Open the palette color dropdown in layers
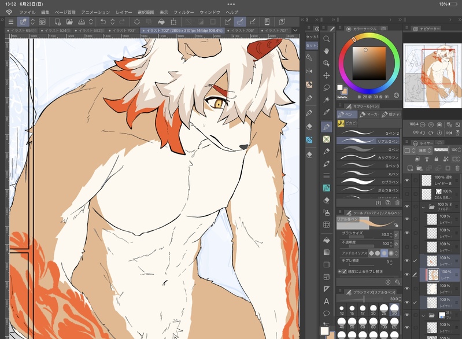The image size is (462, 339). pos(409,150)
